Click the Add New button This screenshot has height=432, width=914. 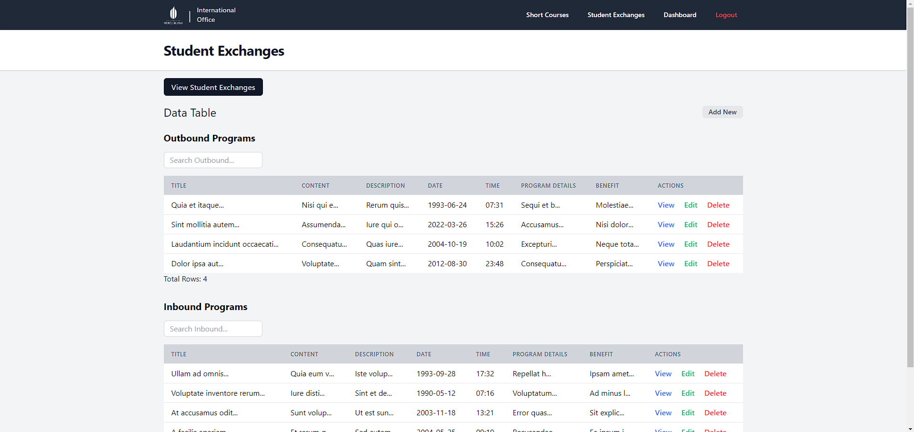722,112
